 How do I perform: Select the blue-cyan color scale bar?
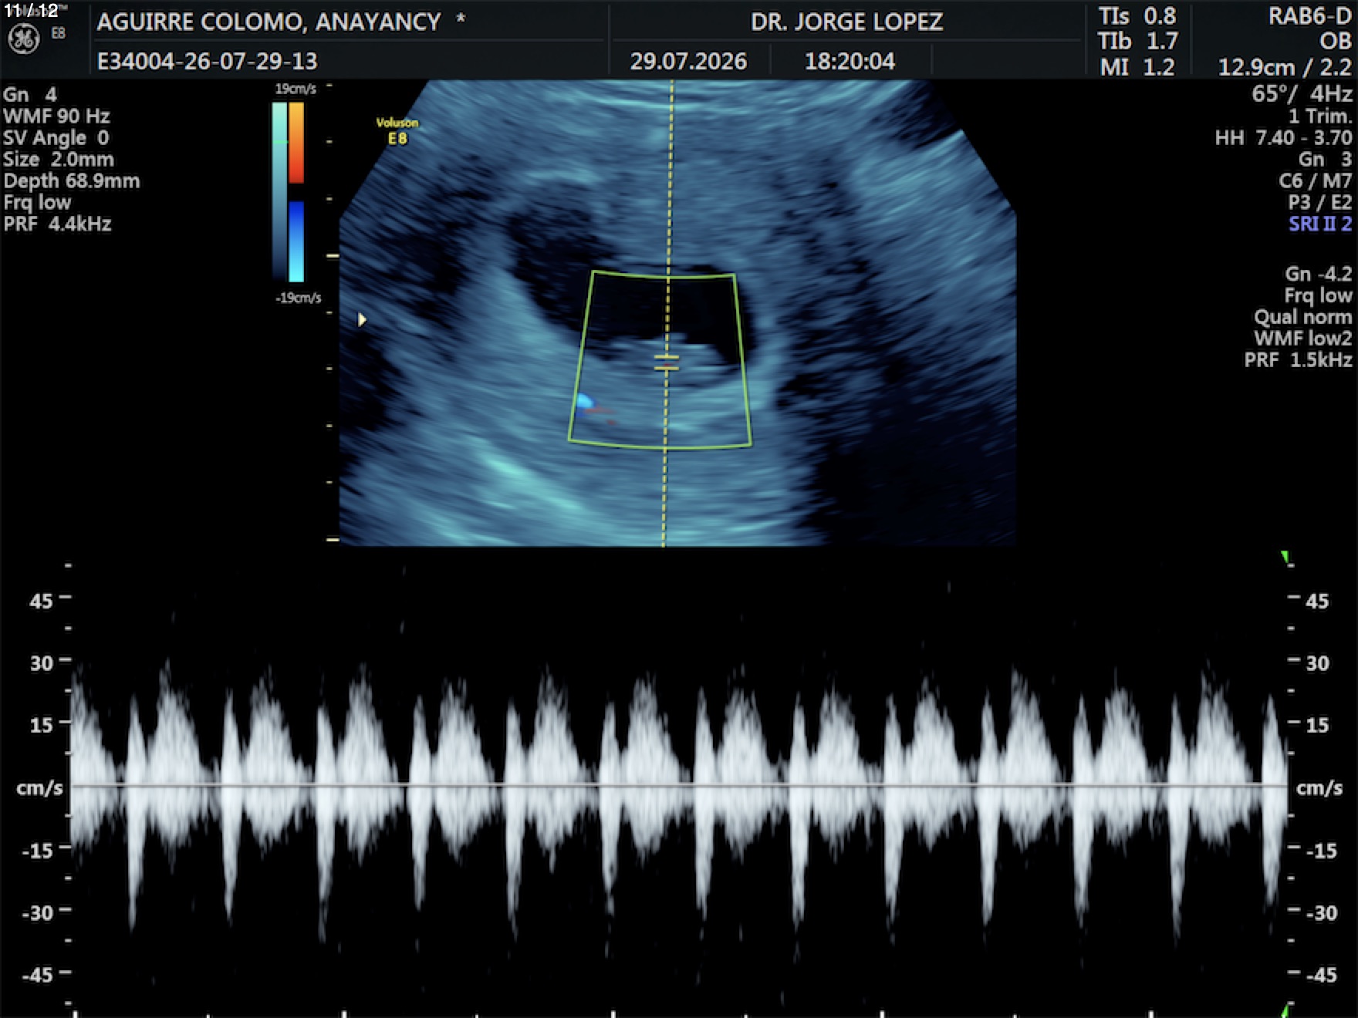(x=296, y=241)
